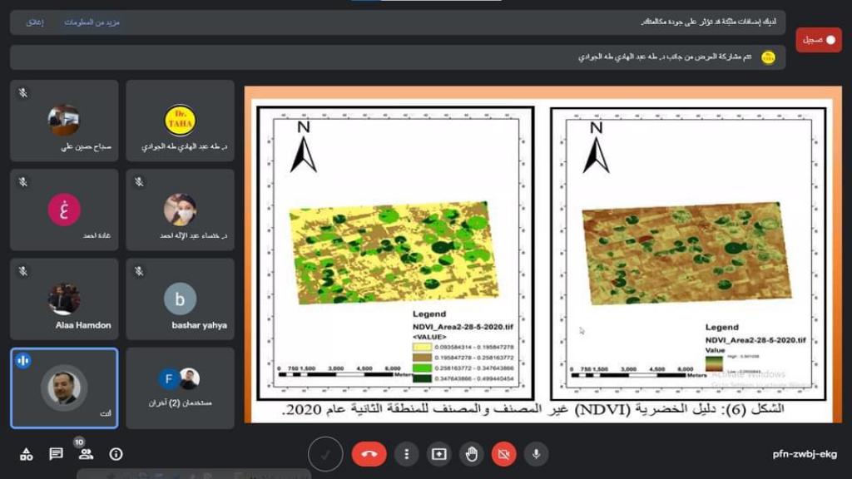Viewport: 852px width, 479px height.
Task: Open the three-dot more options menu
Action: click(406, 454)
